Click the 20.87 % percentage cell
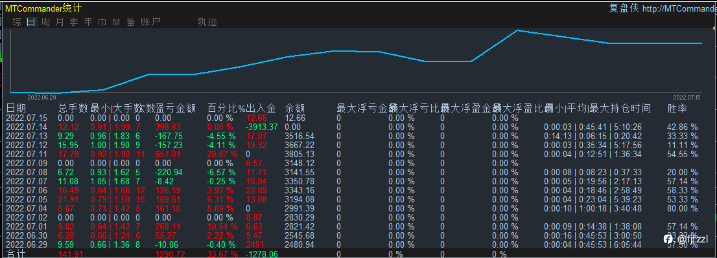717x258 pixels. click(223, 154)
